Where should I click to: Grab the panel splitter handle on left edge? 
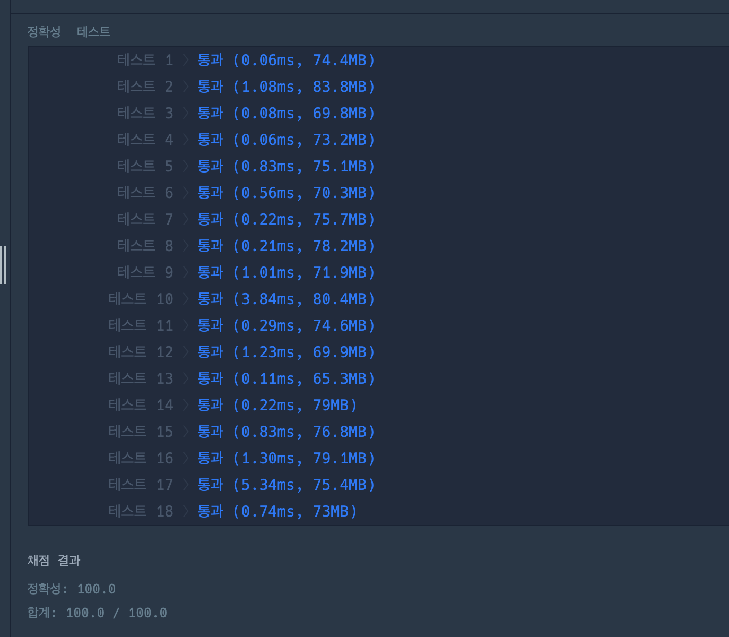click(4, 265)
